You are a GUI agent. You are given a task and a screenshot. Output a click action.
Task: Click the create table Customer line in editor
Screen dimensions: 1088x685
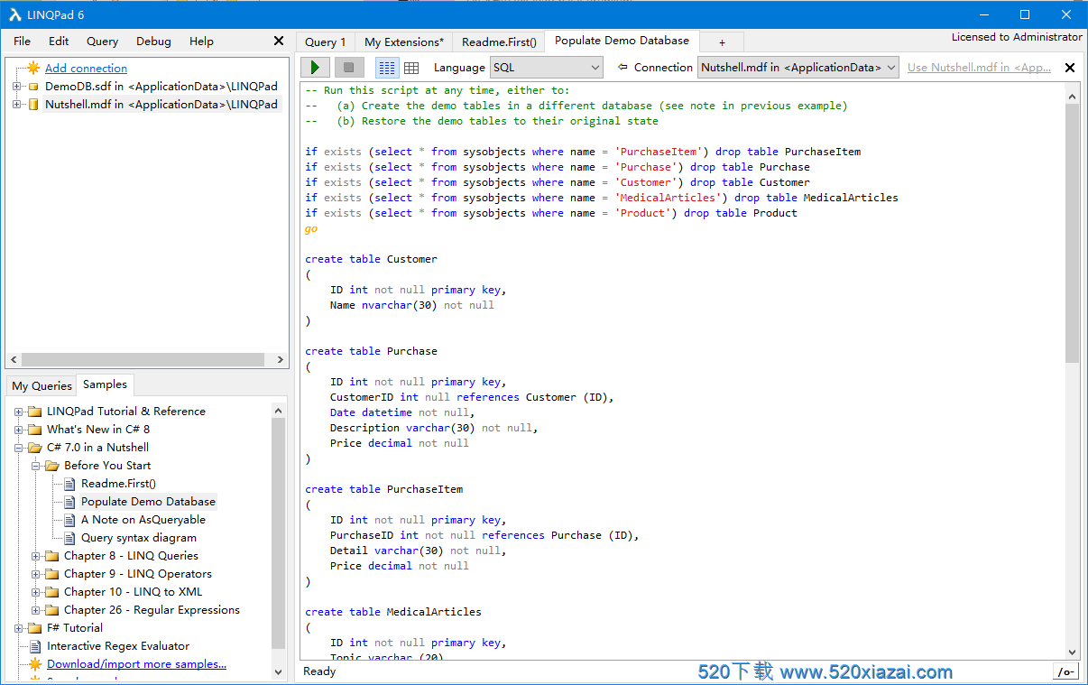click(x=371, y=259)
